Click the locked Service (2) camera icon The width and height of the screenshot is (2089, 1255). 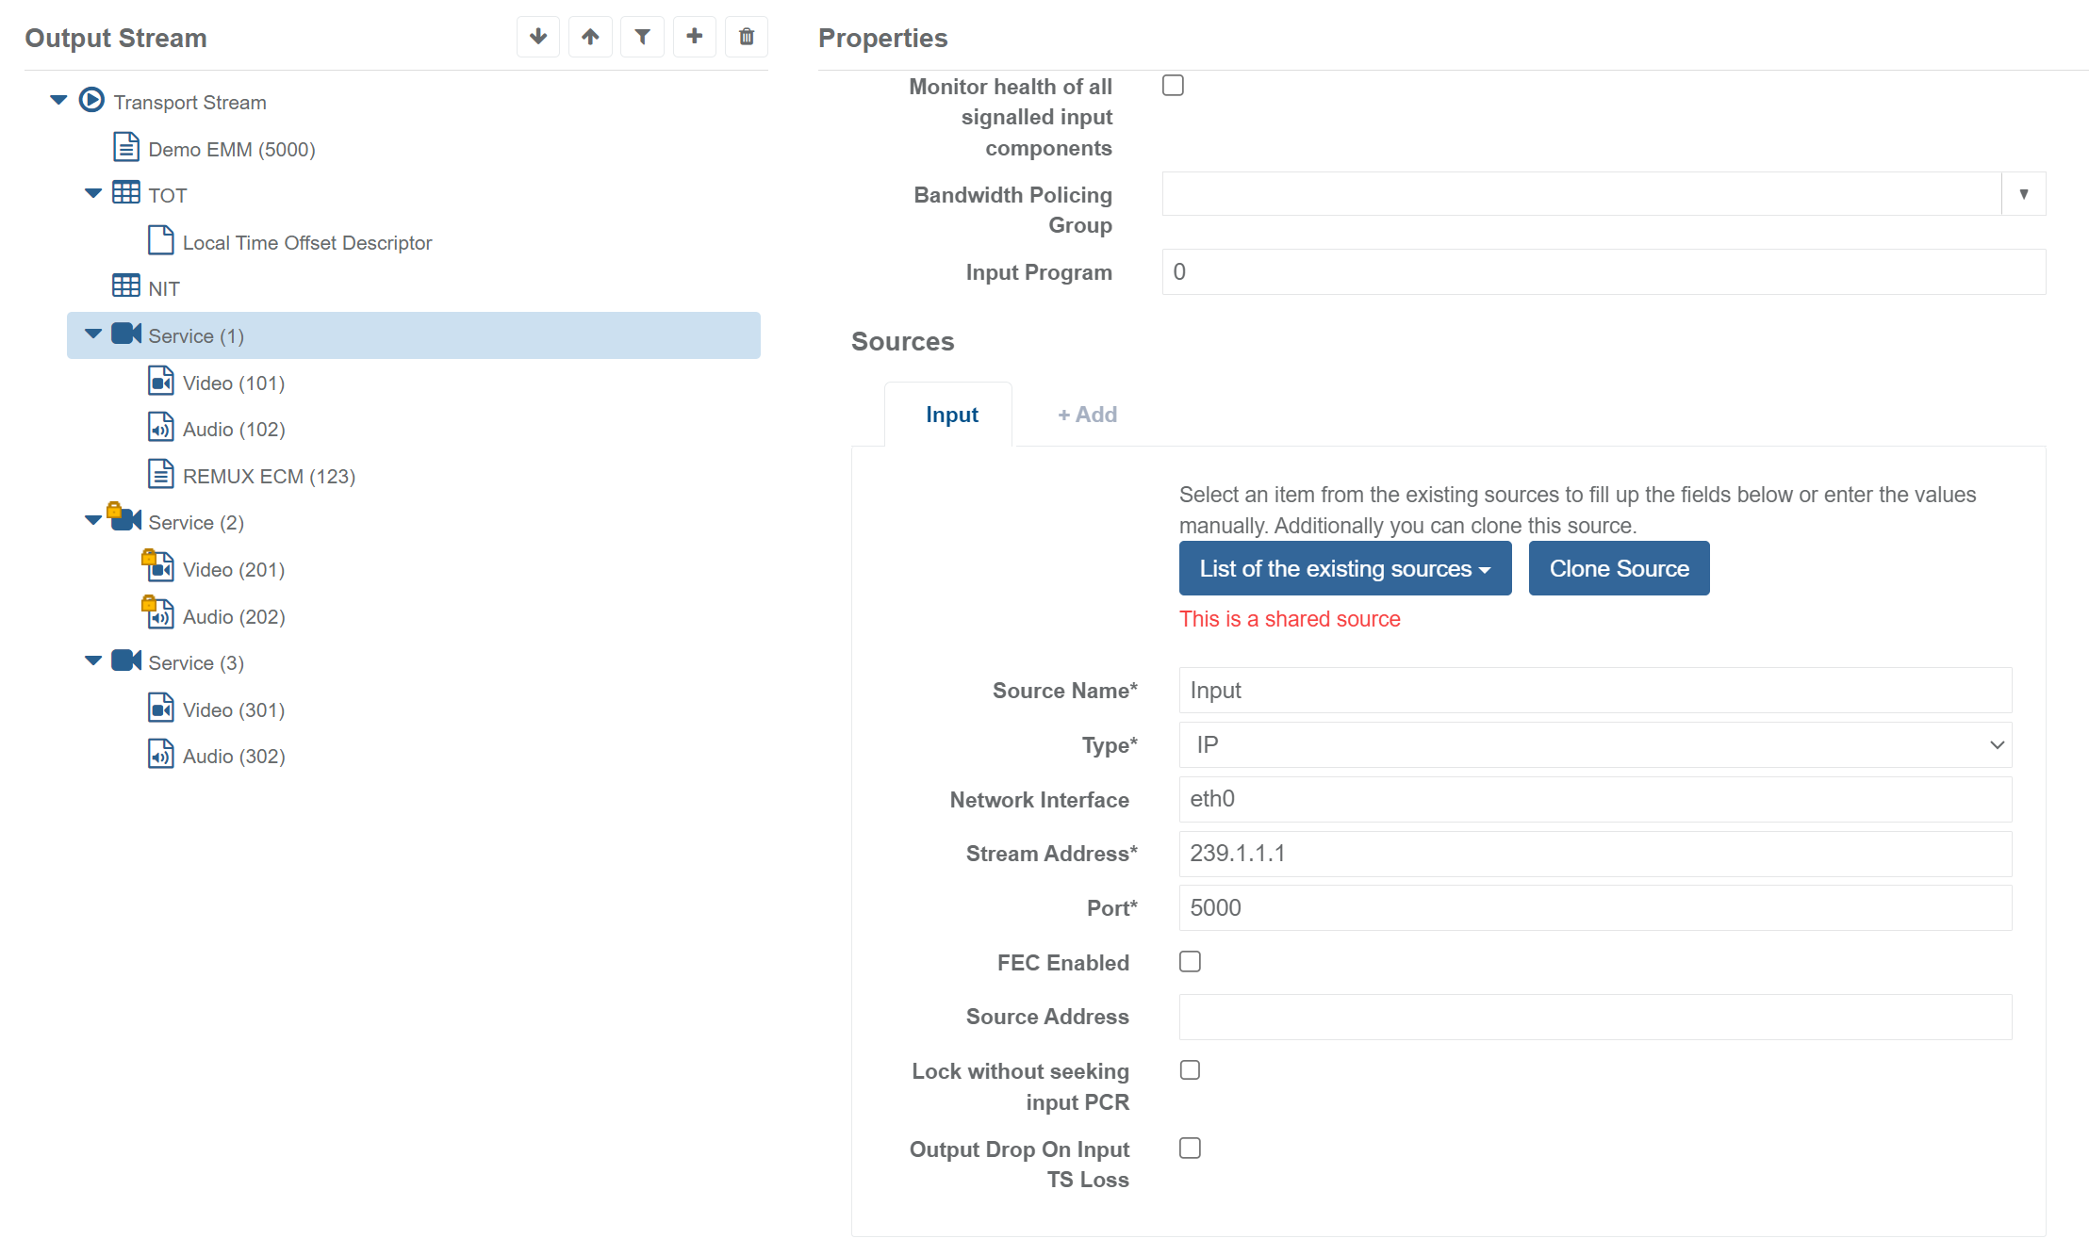[x=124, y=519]
